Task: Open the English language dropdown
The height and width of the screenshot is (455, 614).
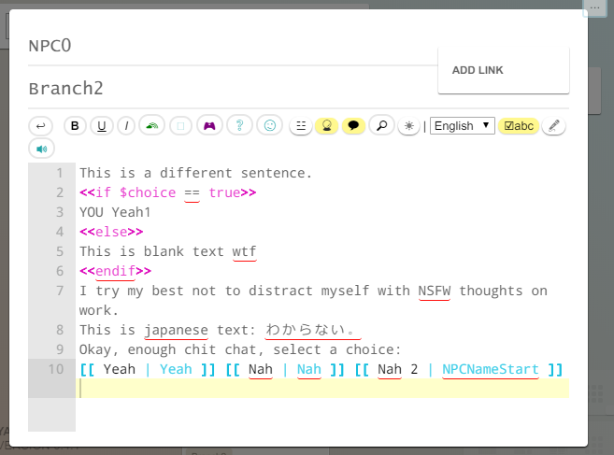Action: point(462,126)
